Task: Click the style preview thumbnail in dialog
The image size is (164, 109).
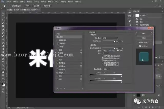Action: coord(144,57)
